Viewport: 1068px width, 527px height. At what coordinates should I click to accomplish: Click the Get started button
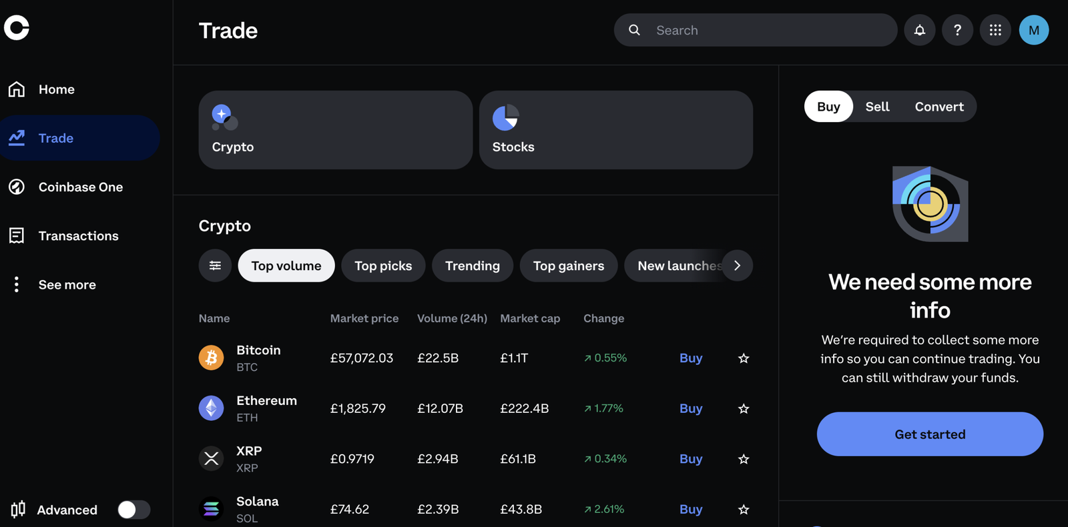930,434
